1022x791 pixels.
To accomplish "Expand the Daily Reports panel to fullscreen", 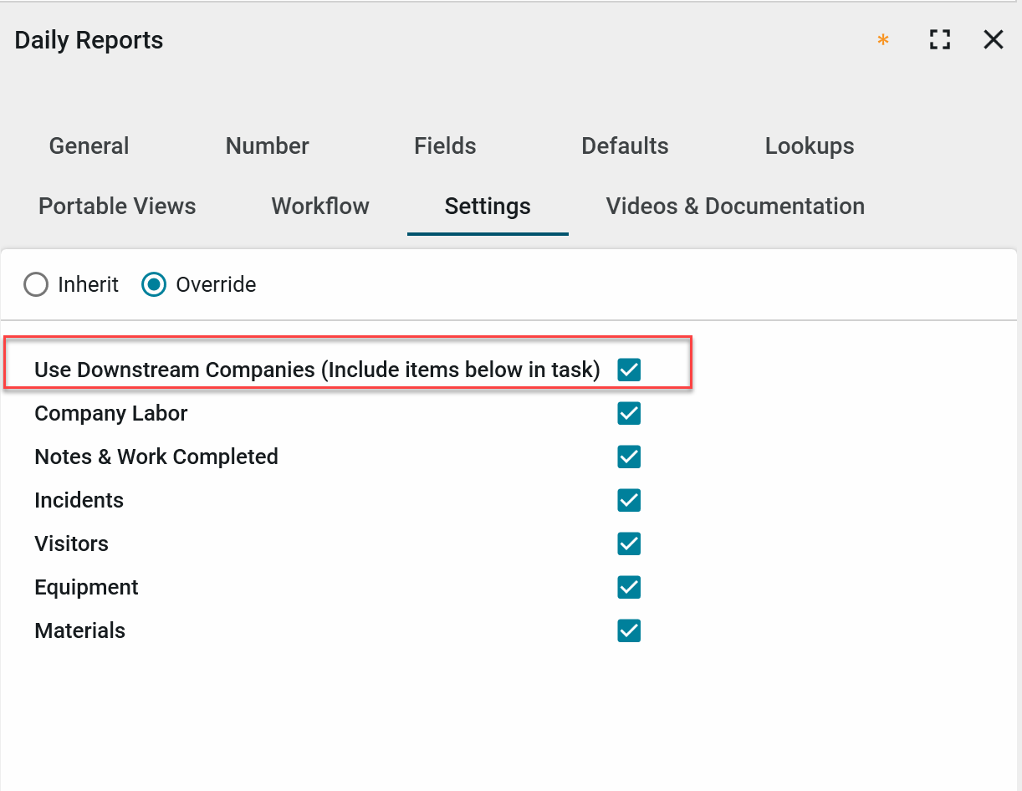I will click(x=940, y=39).
